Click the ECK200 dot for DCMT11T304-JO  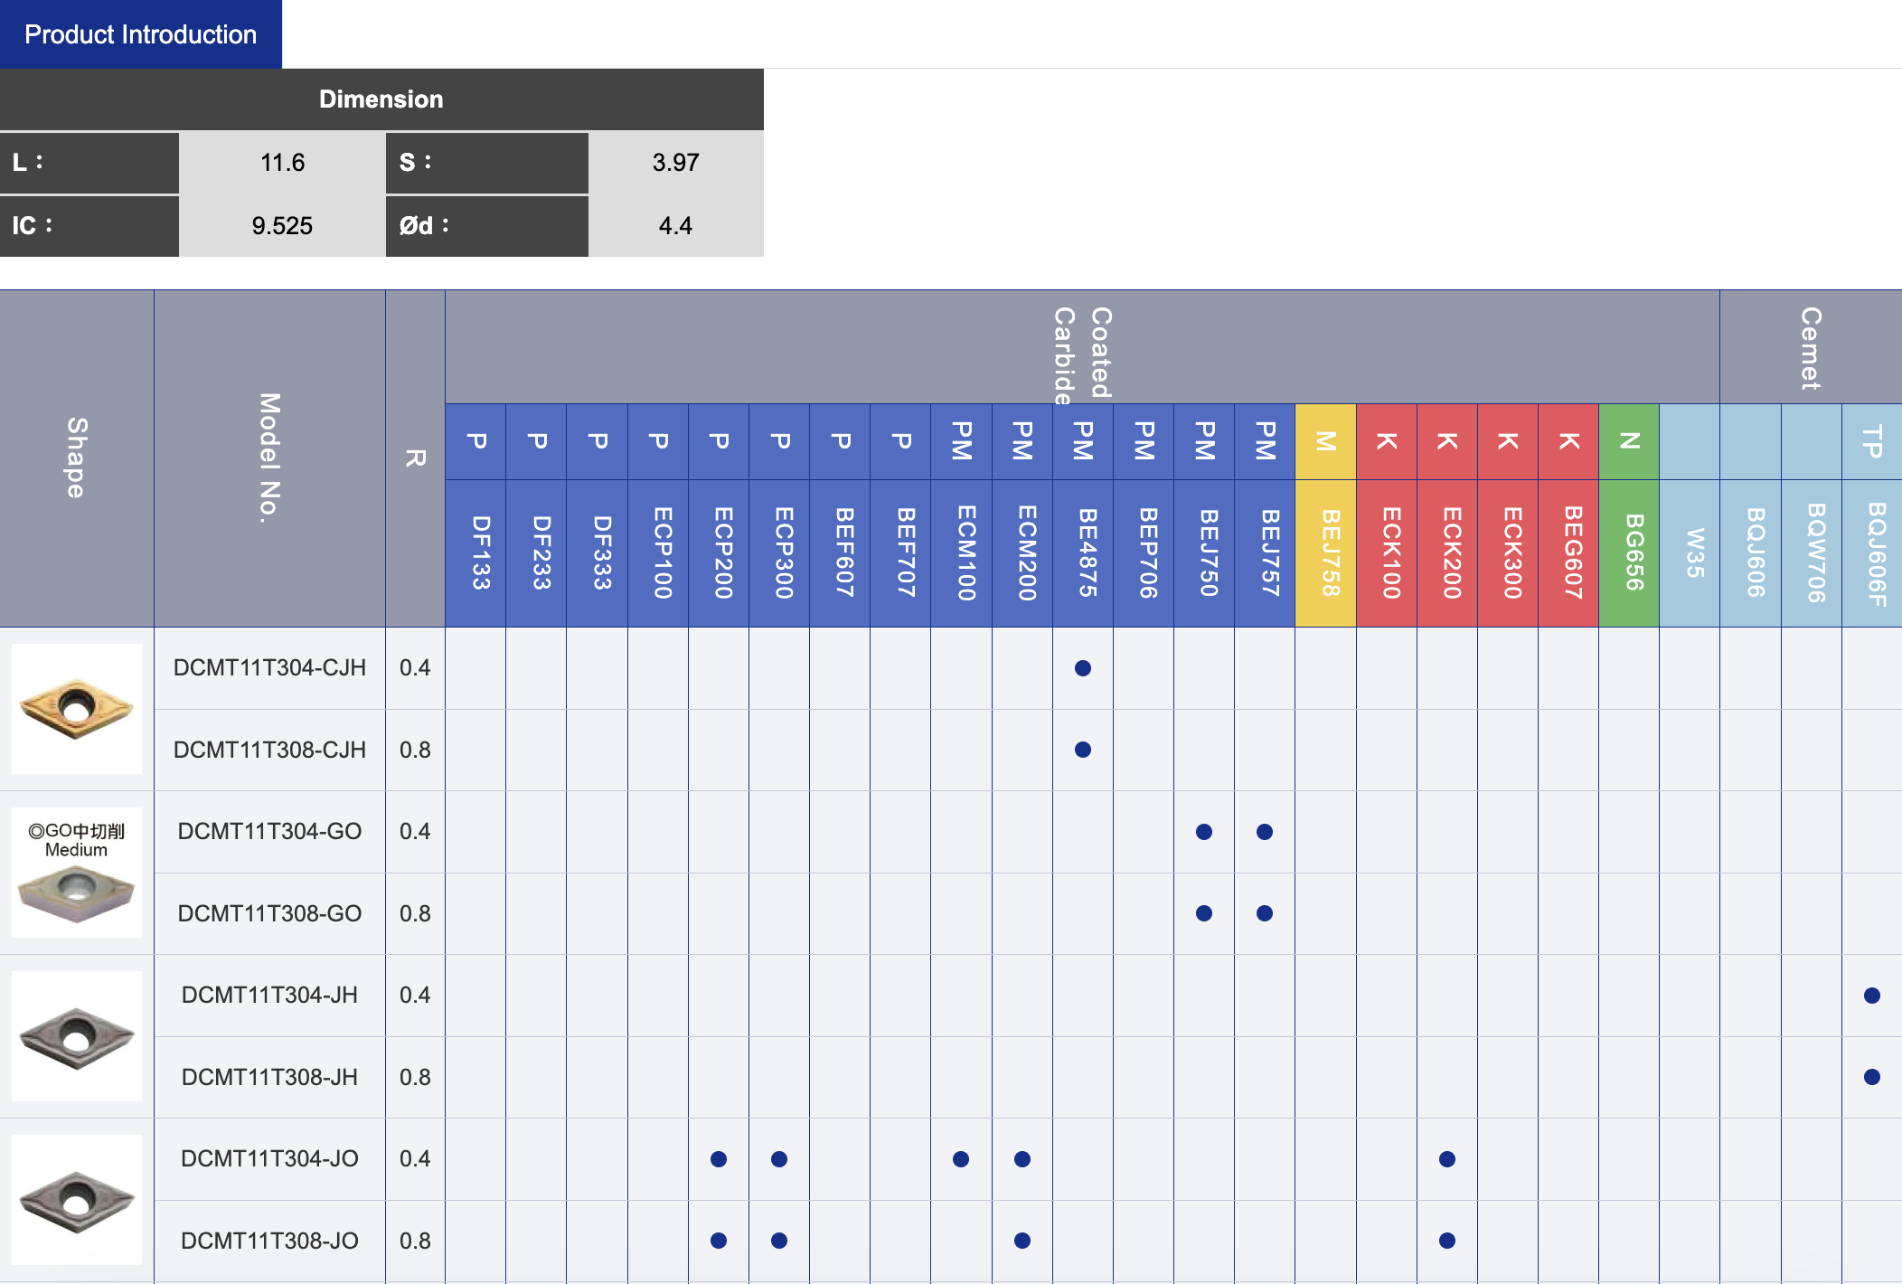tap(1447, 1159)
